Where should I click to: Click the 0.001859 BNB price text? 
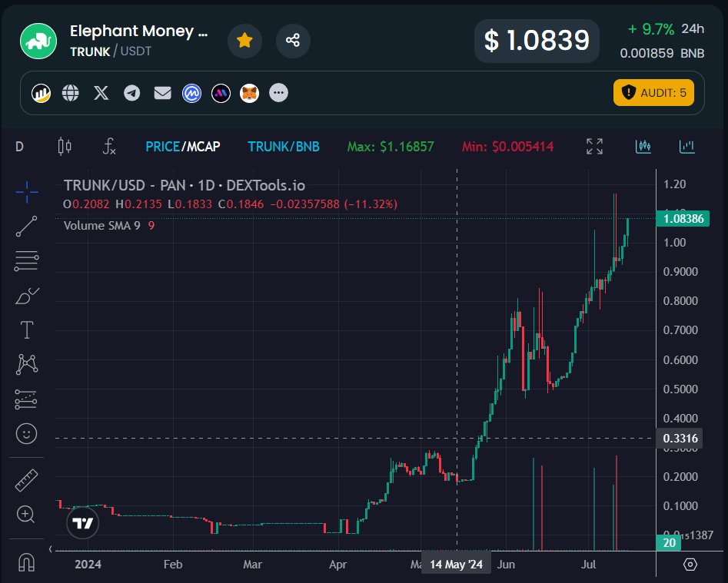662,53
